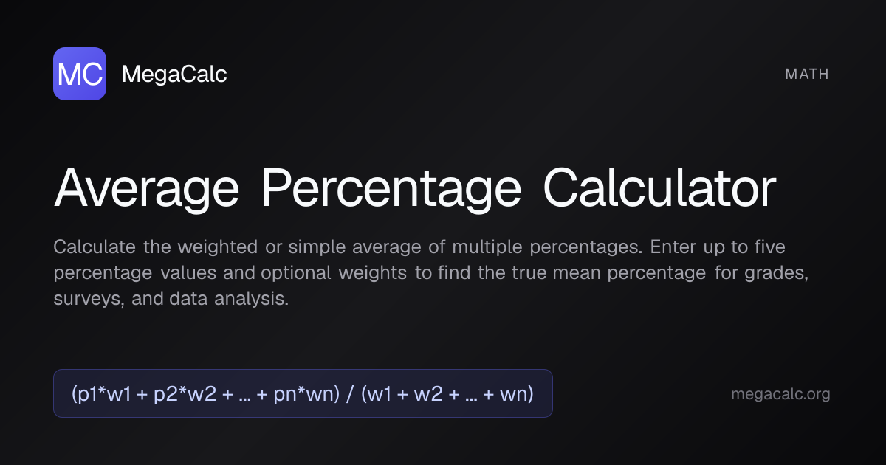Click the letter "C" in the logo
This screenshot has width=886, height=465.
point(90,74)
